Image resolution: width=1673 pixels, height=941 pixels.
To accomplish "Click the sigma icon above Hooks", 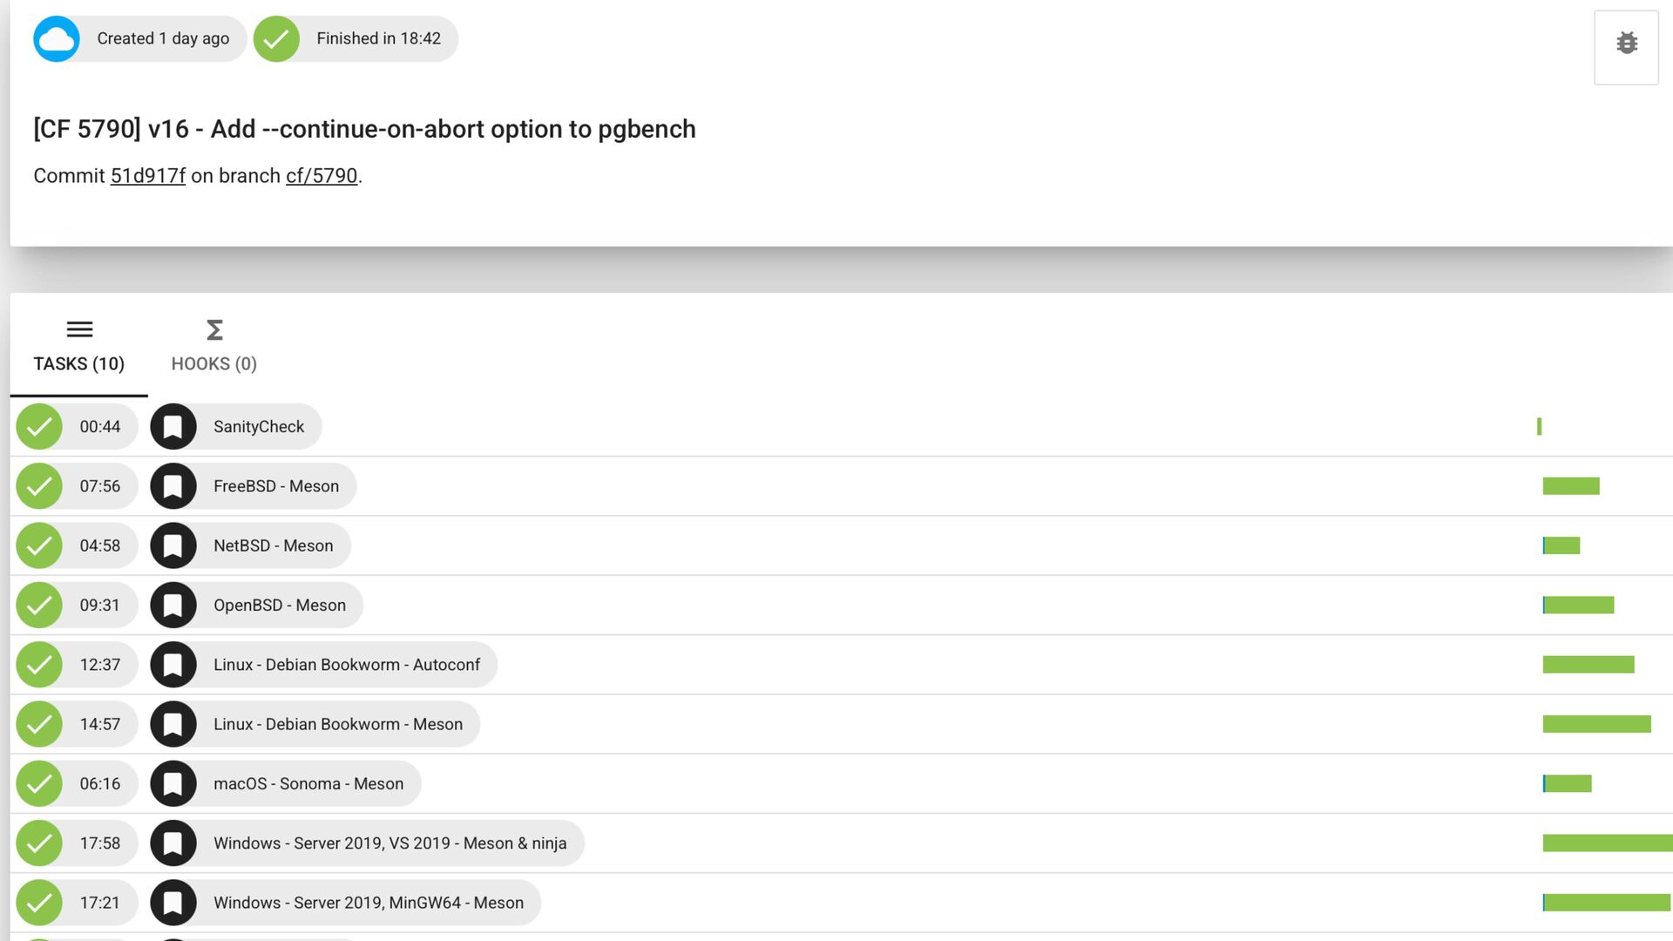I will [214, 330].
